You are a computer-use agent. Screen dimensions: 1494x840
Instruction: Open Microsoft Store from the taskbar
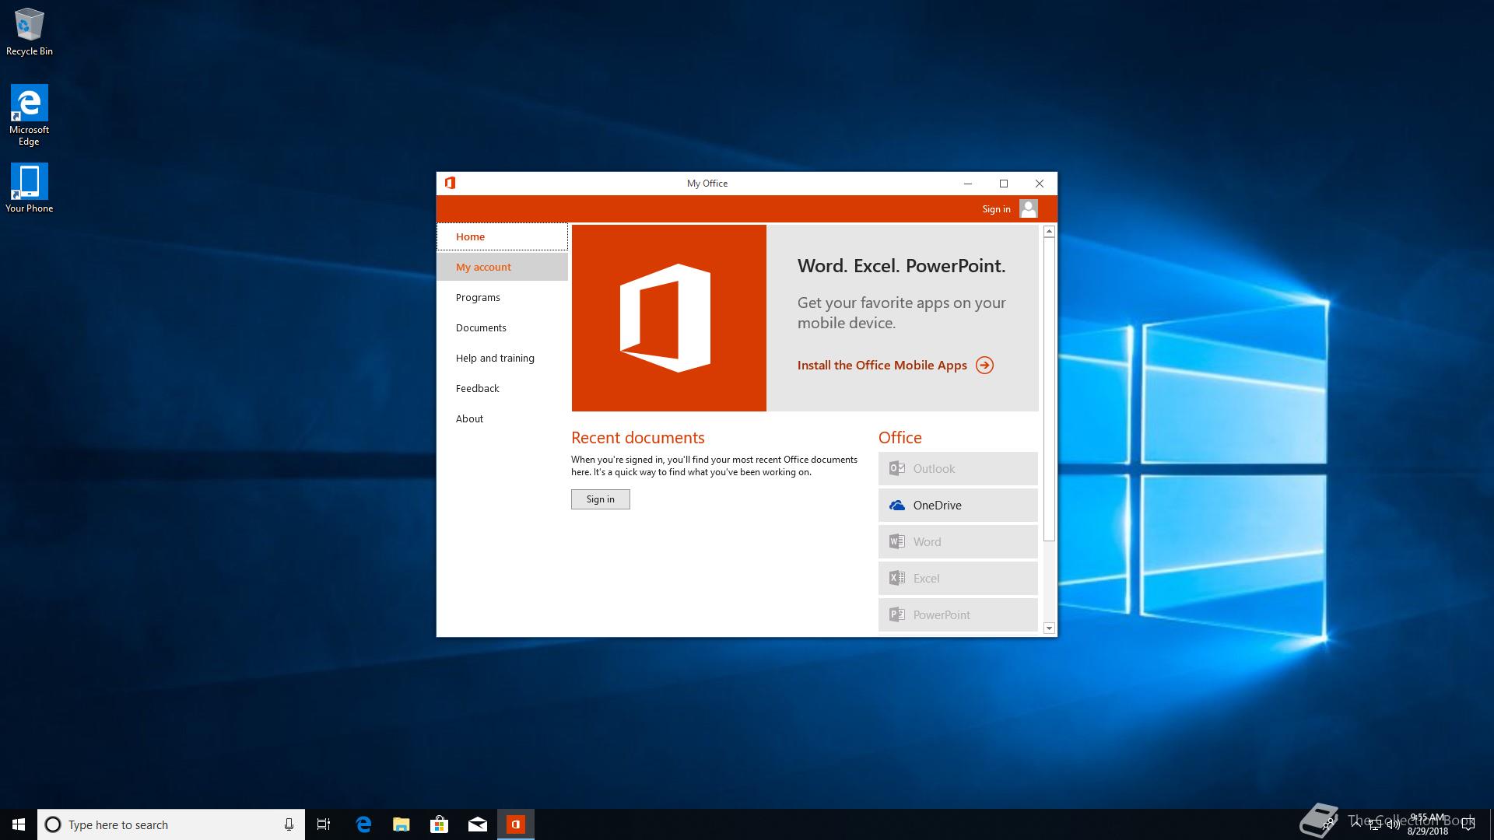coord(440,824)
